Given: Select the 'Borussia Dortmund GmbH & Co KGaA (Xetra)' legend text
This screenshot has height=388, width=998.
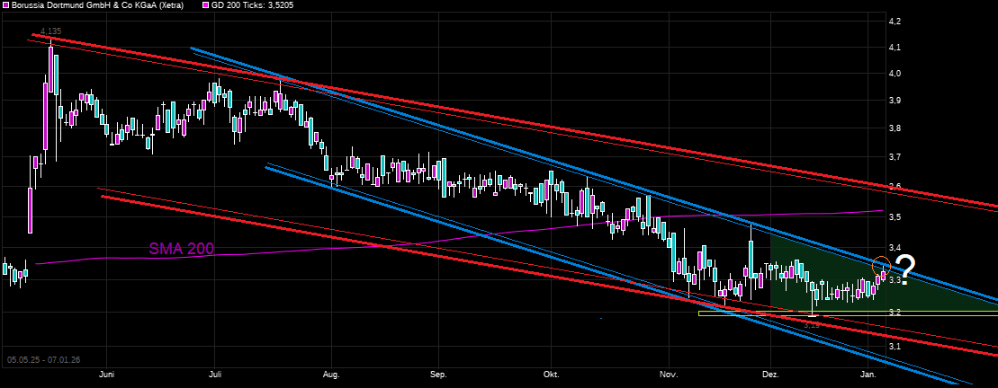Looking at the screenshot, I should coord(97,5).
